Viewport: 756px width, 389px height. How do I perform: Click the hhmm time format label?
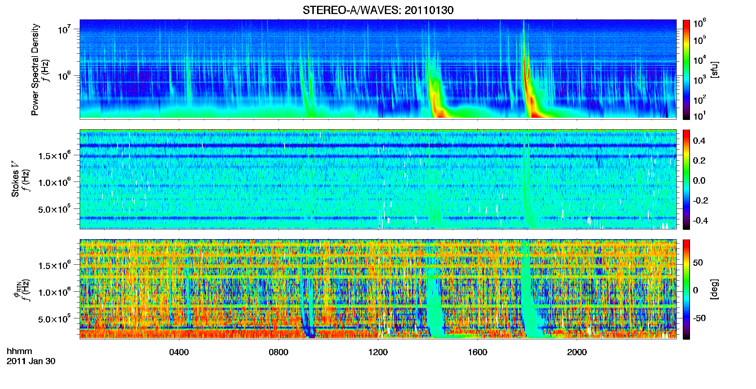coord(19,352)
